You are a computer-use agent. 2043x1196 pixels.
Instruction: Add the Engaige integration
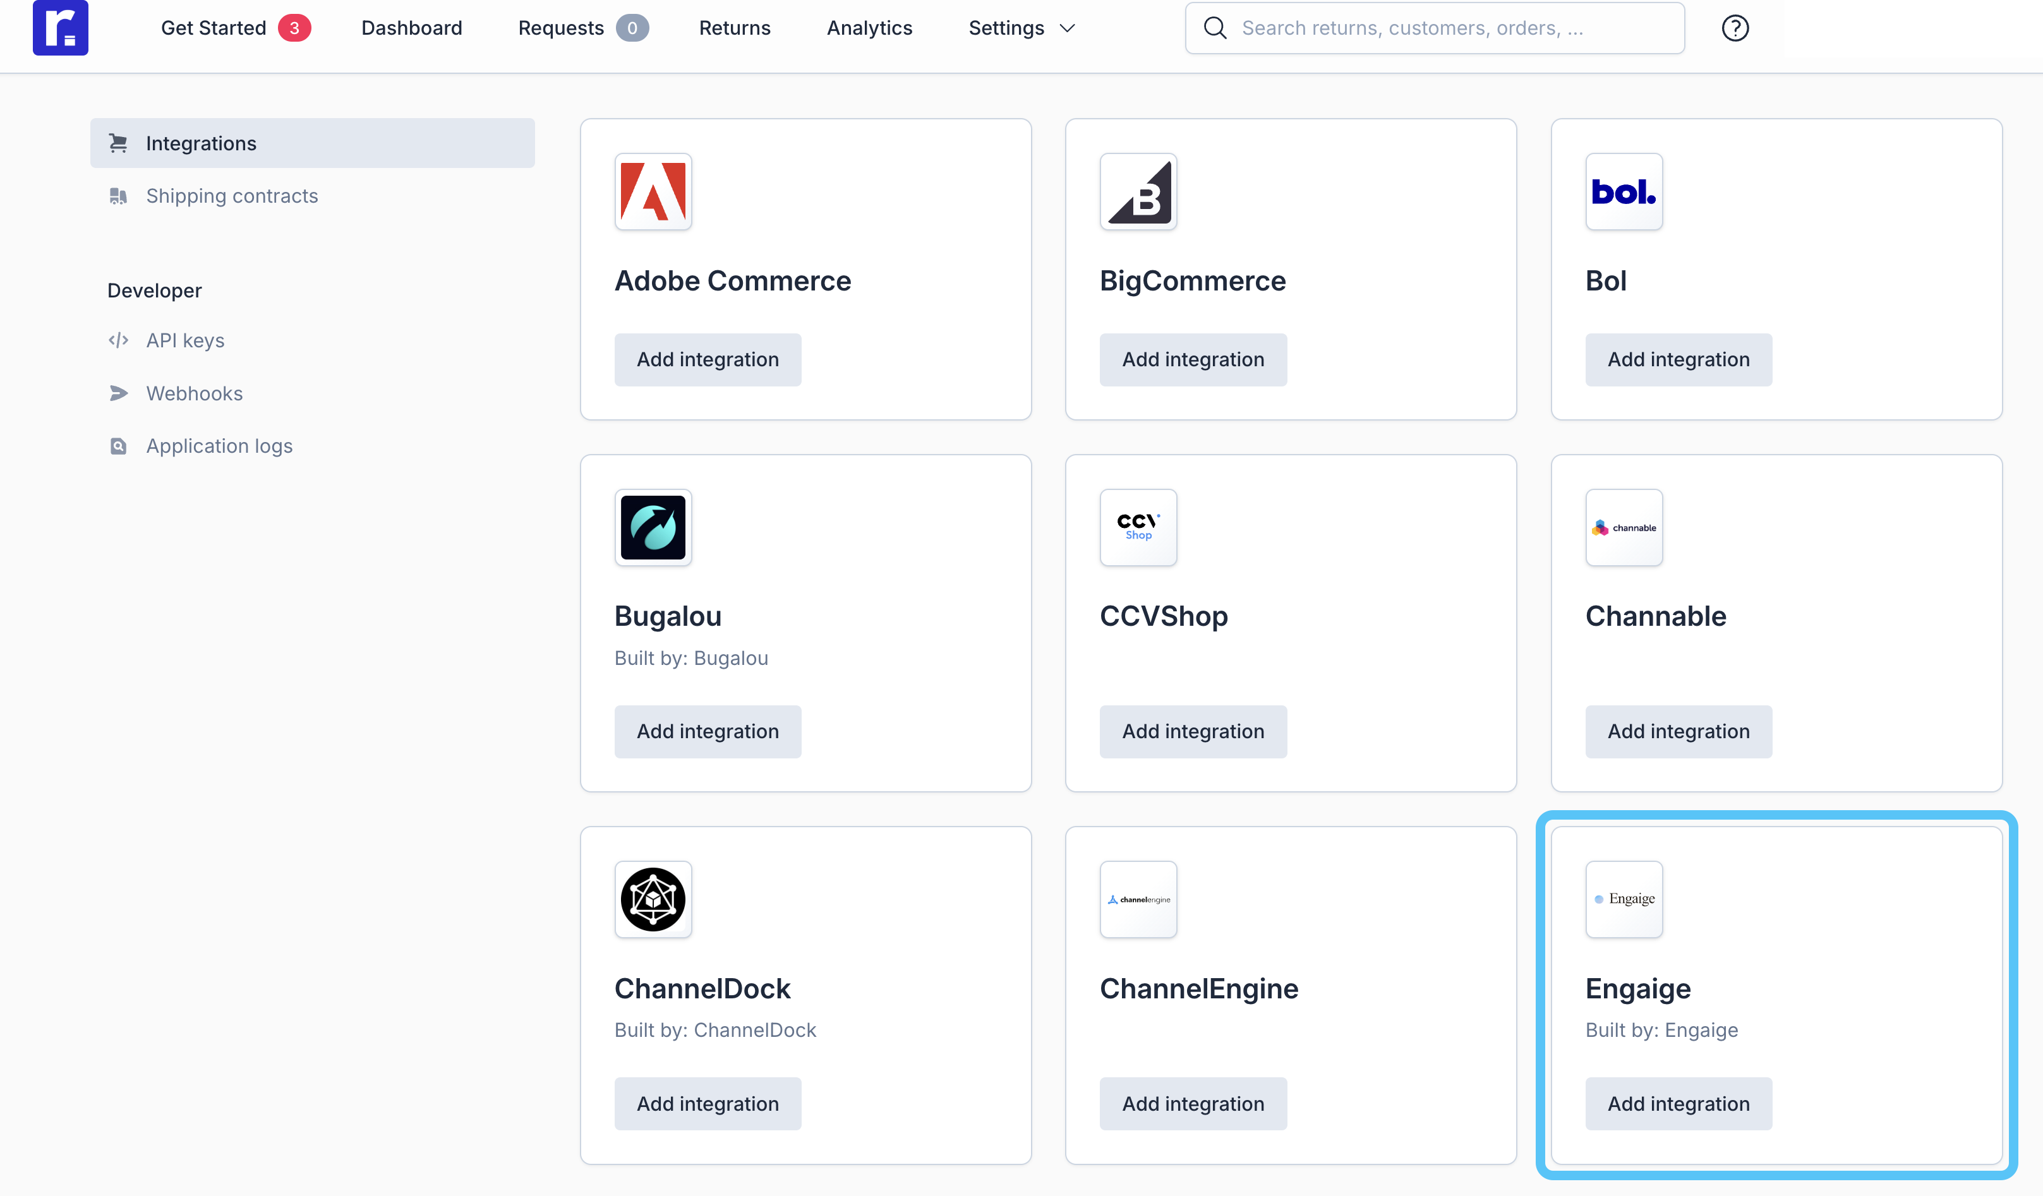(x=1679, y=1104)
